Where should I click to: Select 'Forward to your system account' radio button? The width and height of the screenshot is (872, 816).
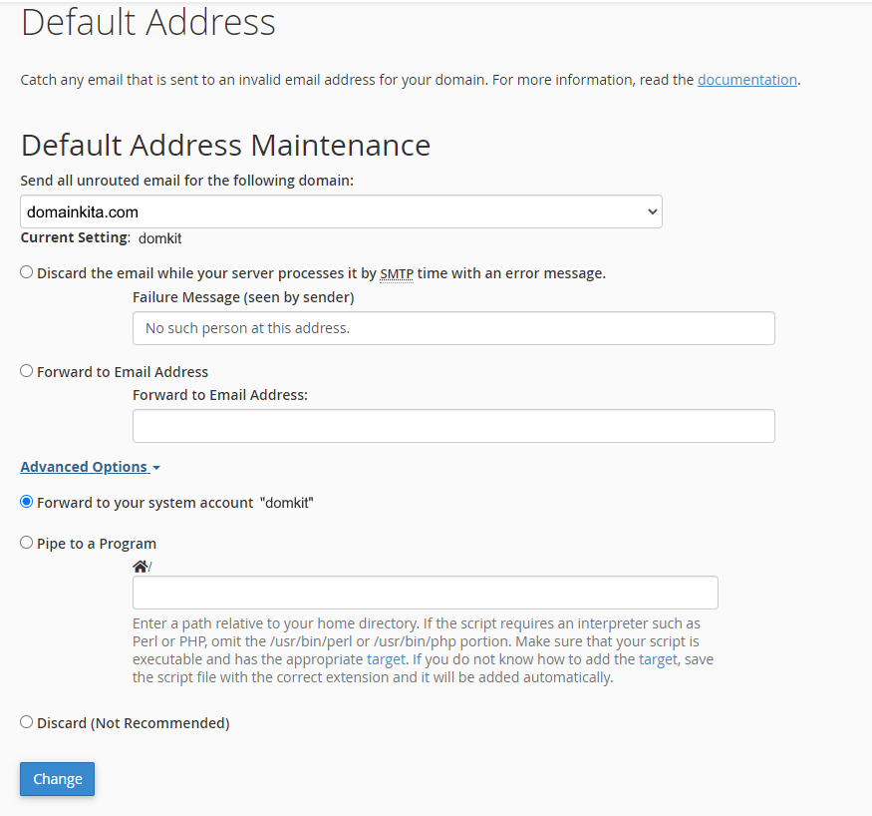point(27,502)
